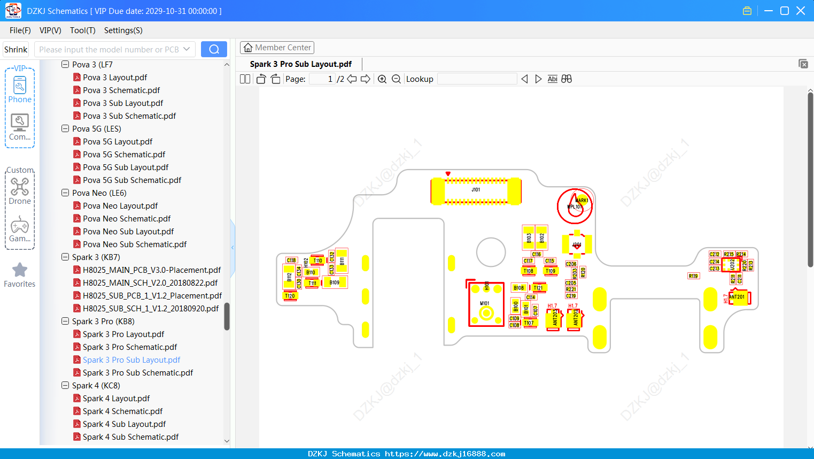814x459 pixels.
Task: Find next lookup result
Action: 538,79
